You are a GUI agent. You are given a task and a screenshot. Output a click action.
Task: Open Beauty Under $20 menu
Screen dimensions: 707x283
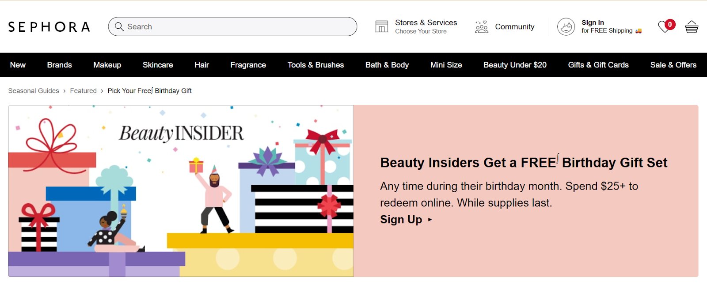(x=515, y=65)
